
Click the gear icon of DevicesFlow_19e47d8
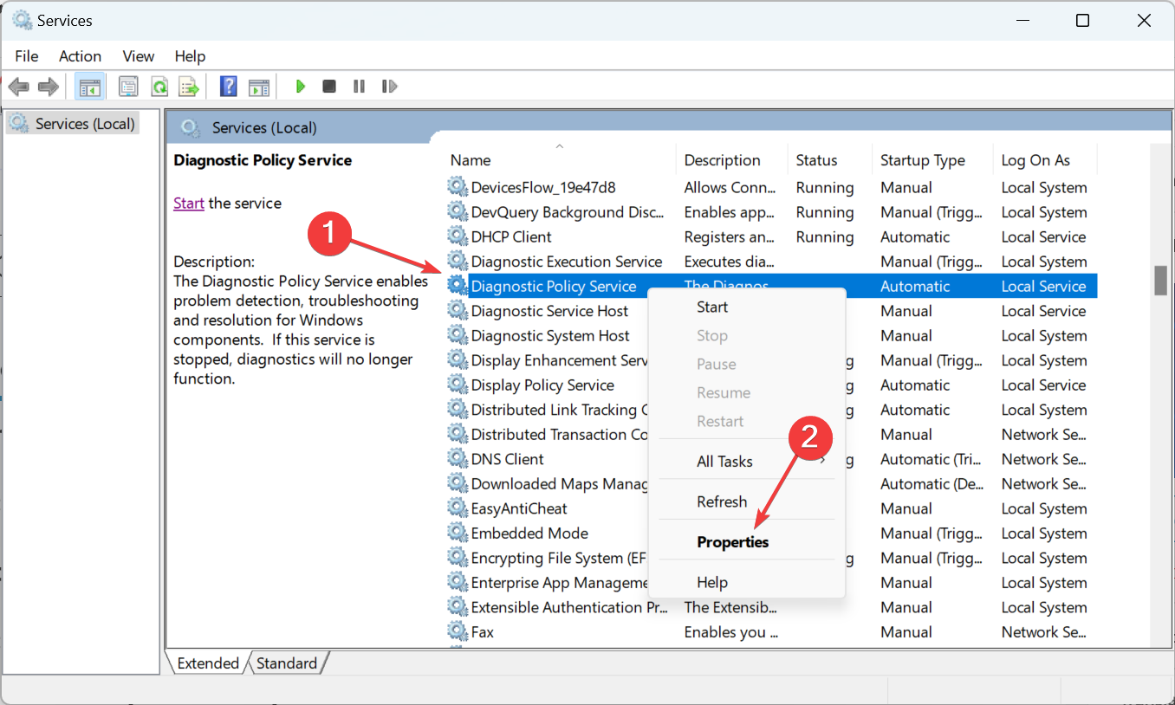(457, 187)
